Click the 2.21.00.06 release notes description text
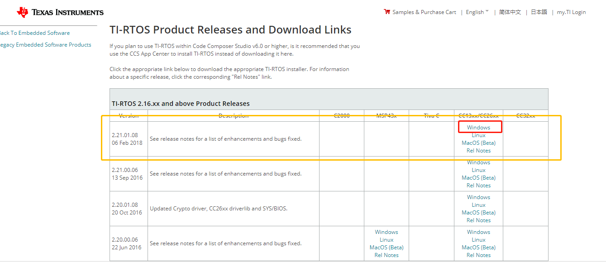606x262 pixels. [225, 174]
